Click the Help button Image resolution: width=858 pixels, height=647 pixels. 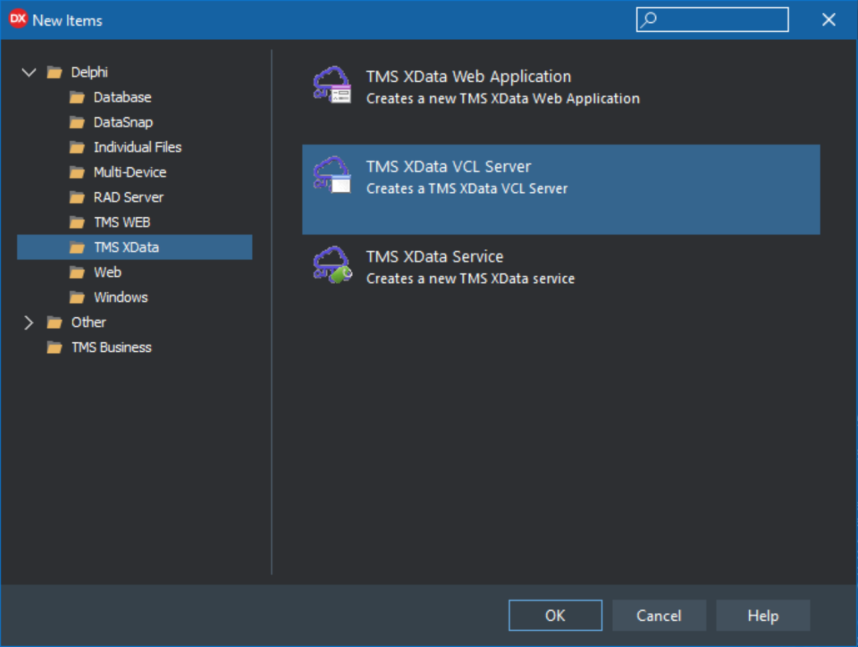763,615
